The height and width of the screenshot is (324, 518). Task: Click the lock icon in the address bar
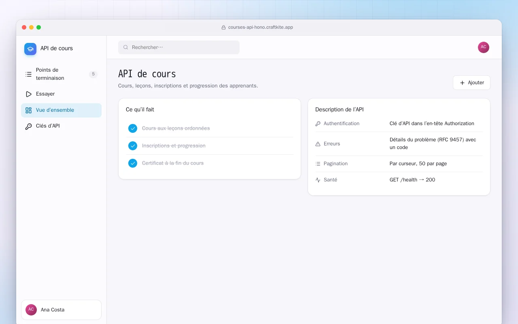[223, 28]
